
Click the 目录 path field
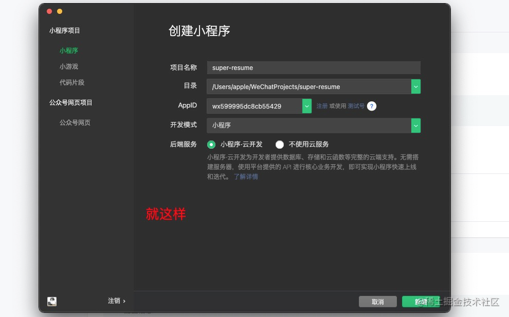point(308,87)
